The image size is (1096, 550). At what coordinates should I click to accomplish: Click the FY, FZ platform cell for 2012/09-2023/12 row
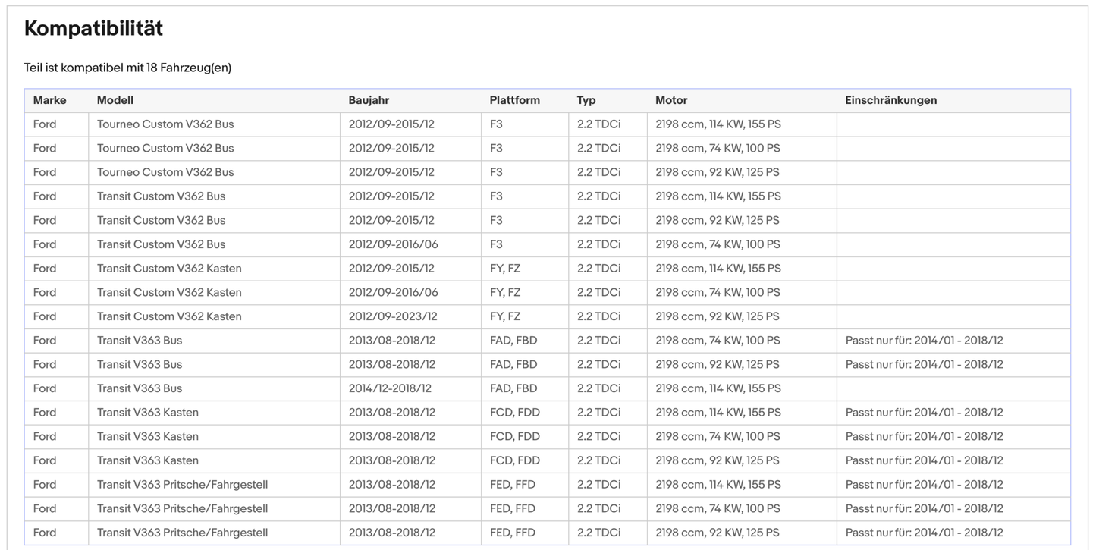coord(505,316)
